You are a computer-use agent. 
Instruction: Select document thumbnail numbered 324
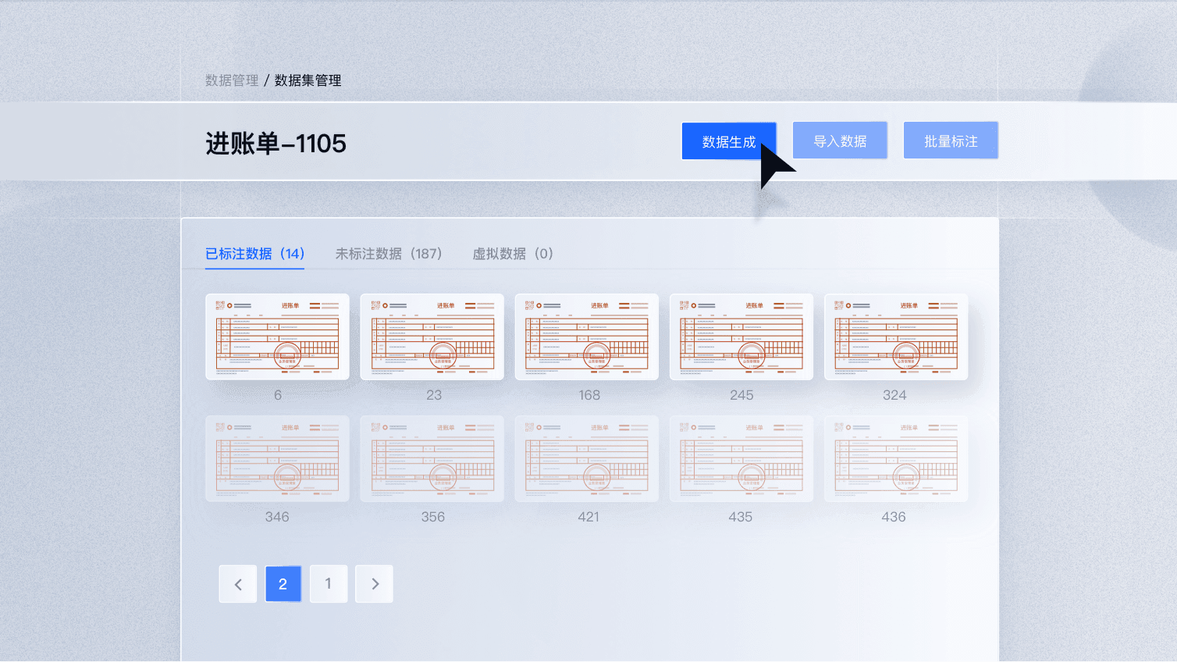pos(895,336)
